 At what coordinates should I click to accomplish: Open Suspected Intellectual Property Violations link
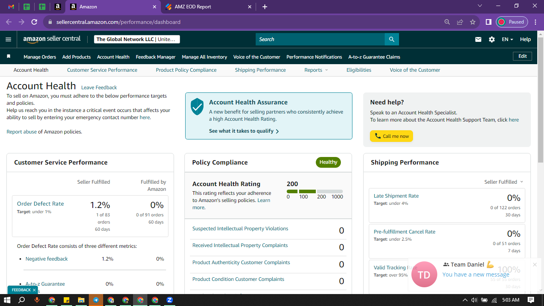(240, 229)
